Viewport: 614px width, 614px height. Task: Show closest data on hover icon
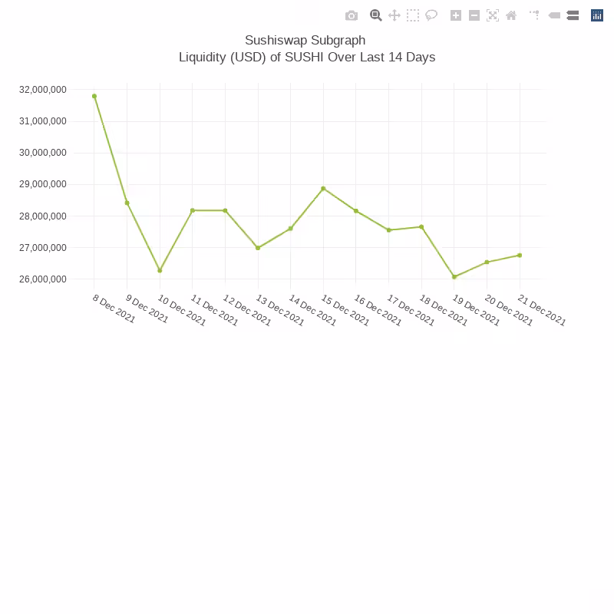click(x=554, y=15)
